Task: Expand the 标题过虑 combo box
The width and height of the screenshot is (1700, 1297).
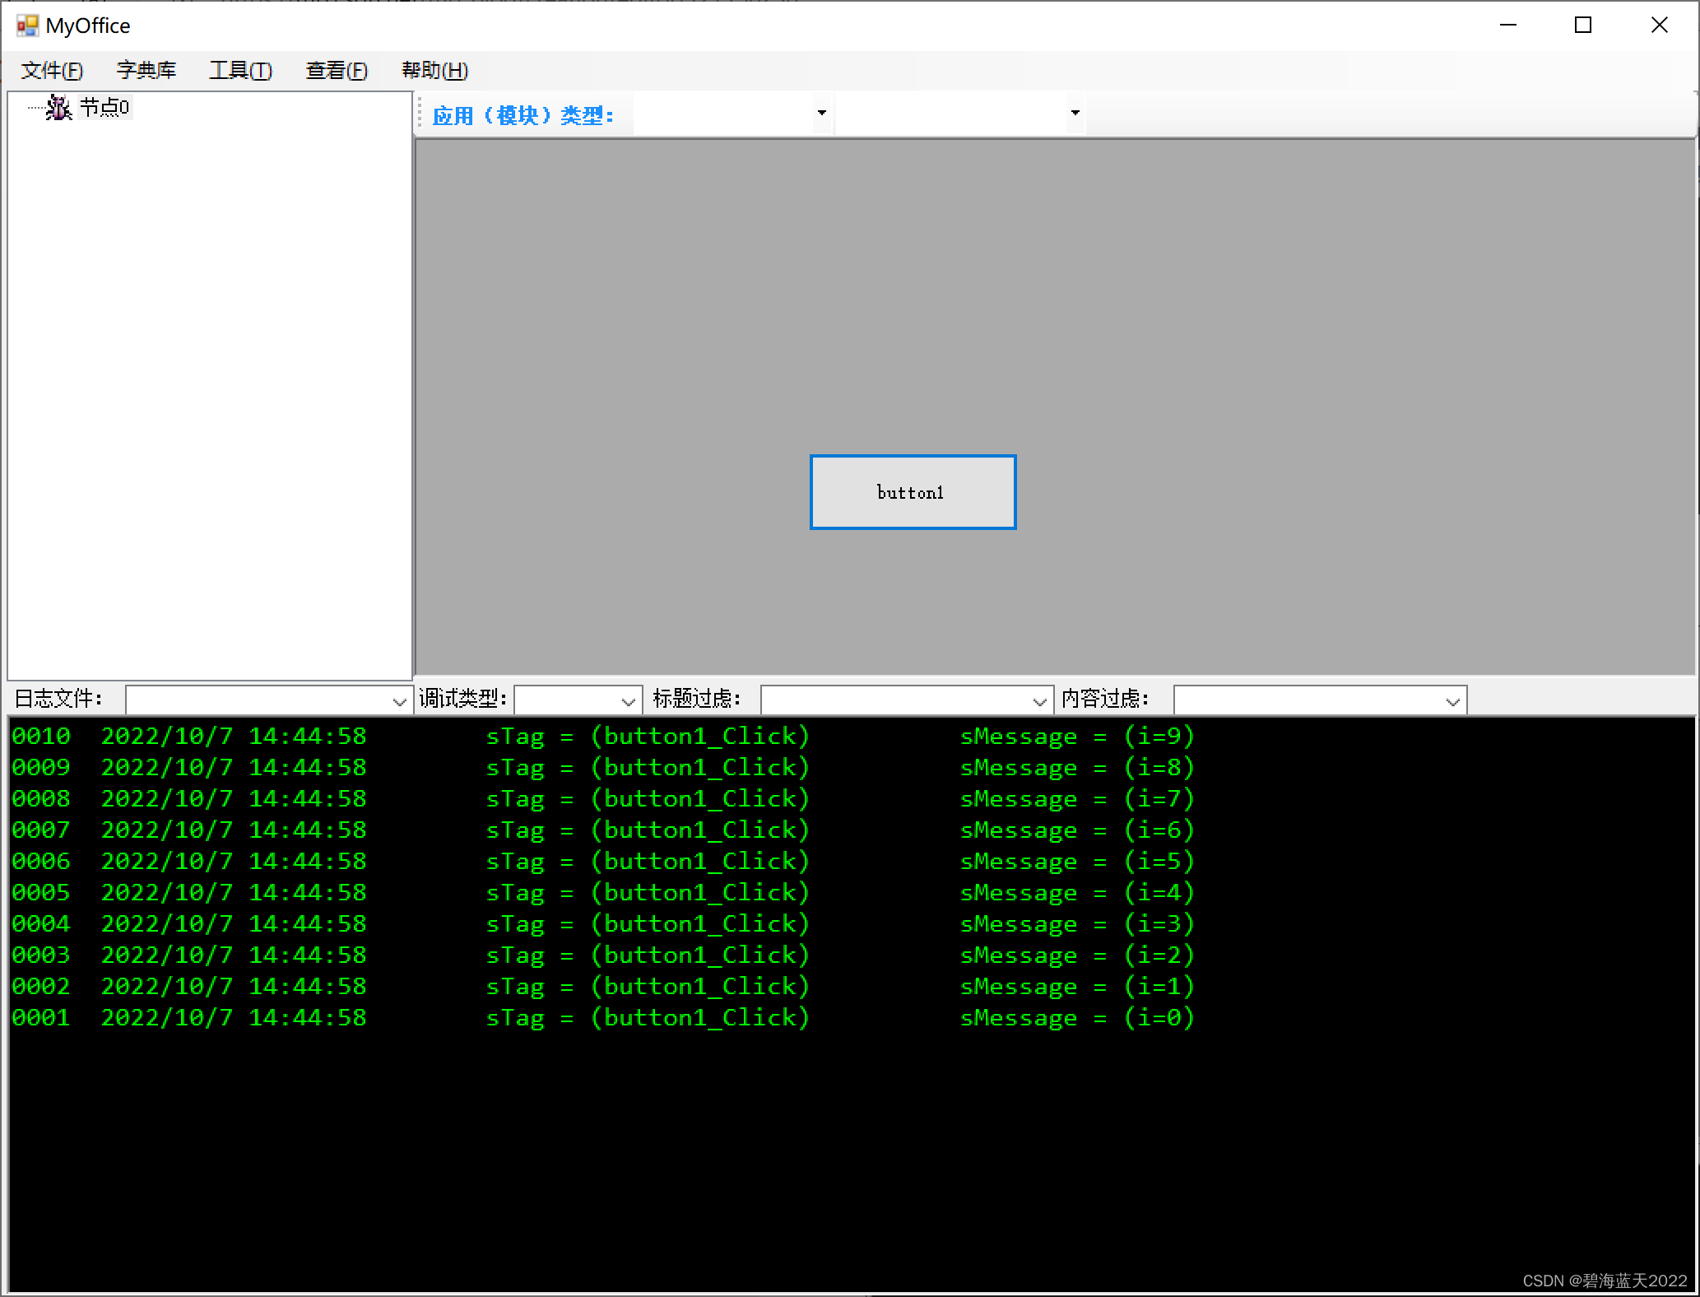Action: pos(1039,701)
